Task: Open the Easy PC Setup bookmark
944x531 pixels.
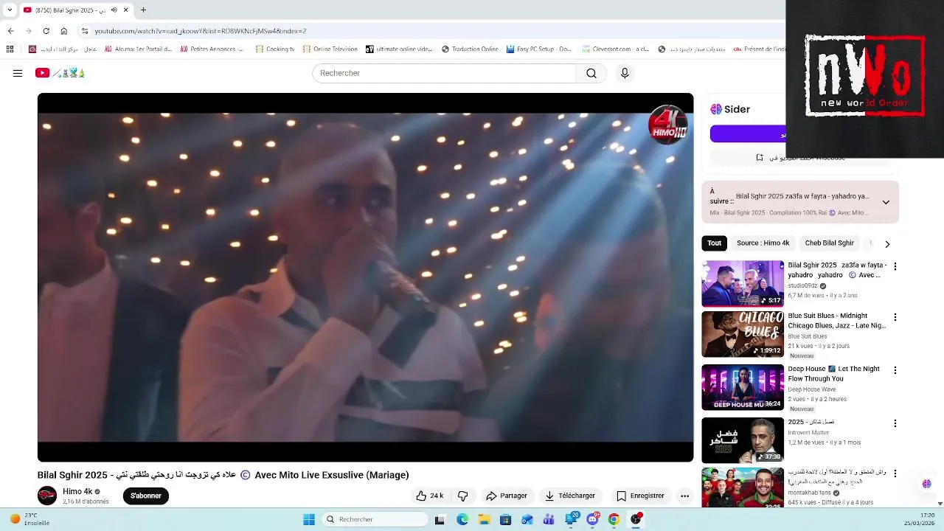Action: (x=538, y=49)
